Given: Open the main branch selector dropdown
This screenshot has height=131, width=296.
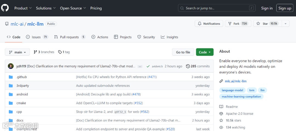Looking at the screenshot, I should 17,52.
